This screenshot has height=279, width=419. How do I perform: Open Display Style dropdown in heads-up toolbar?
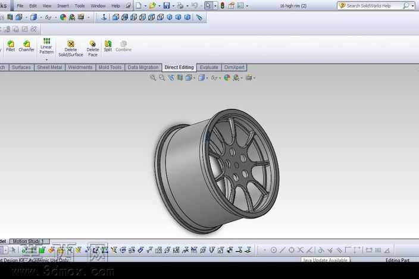pyautogui.click(x=207, y=78)
